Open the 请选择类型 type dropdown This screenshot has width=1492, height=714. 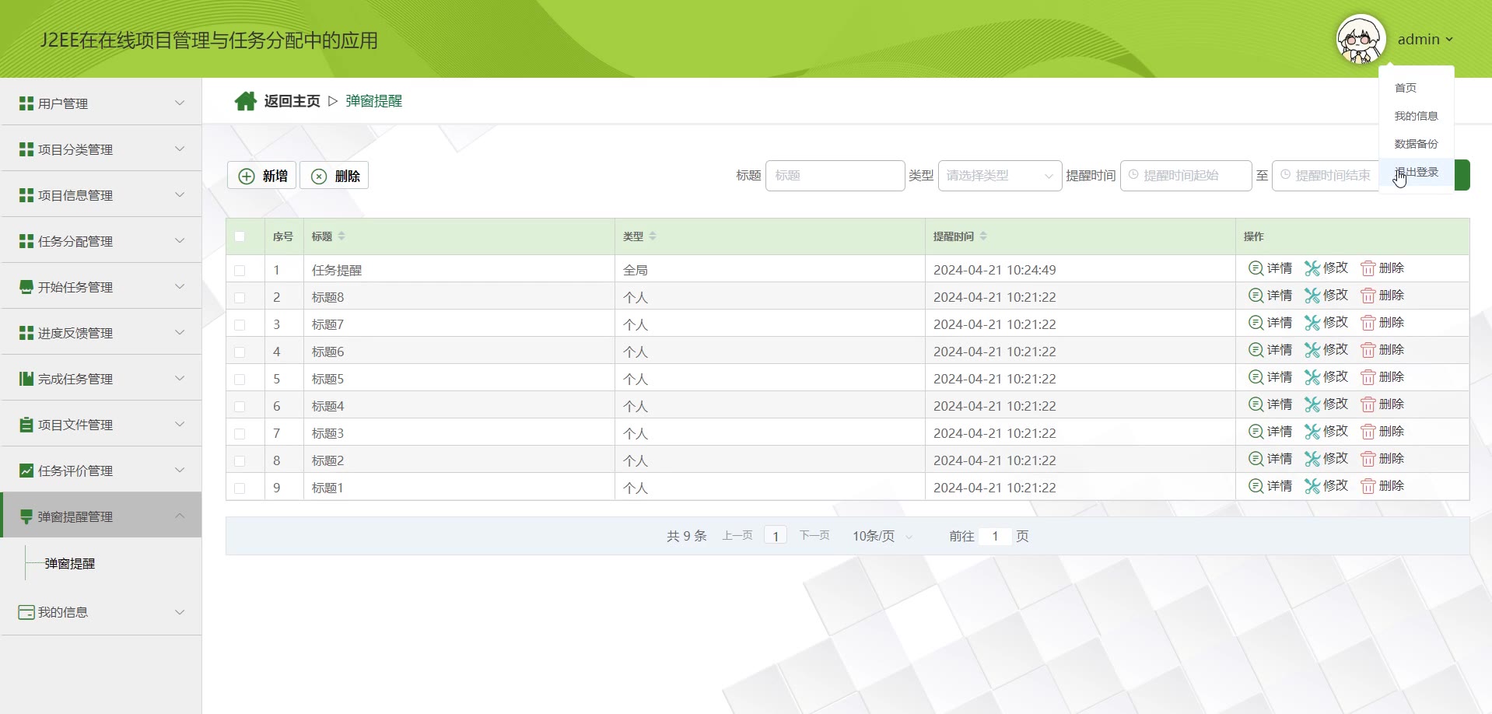pos(1000,176)
